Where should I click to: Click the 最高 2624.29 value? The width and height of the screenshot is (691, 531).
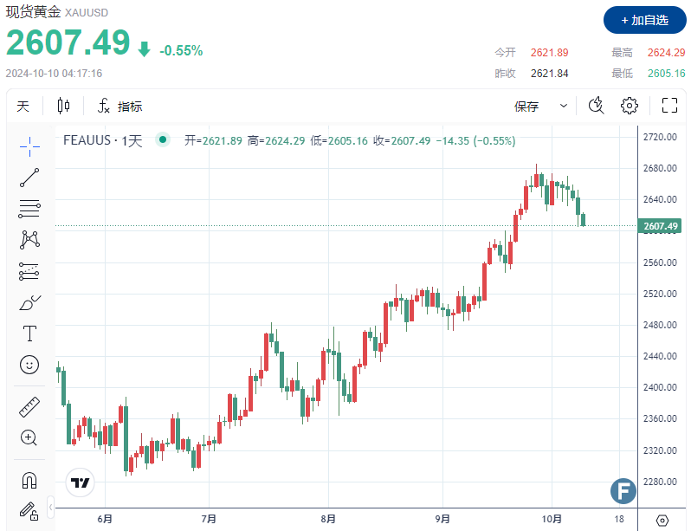(666, 53)
